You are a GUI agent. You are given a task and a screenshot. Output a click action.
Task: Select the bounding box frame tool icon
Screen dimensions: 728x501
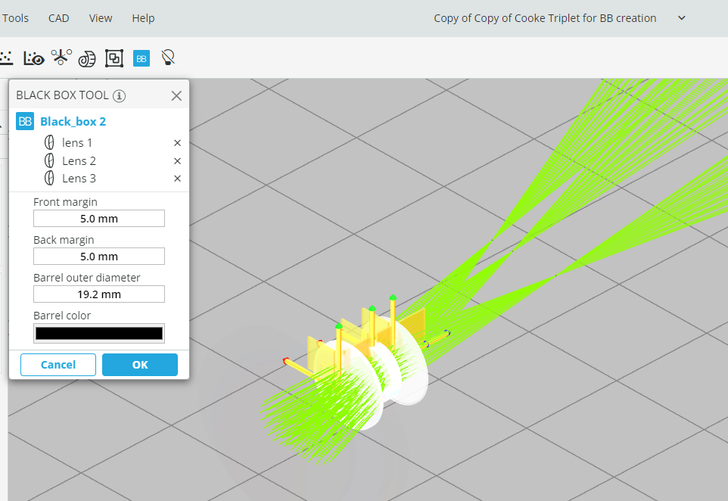click(x=114, y=58)
